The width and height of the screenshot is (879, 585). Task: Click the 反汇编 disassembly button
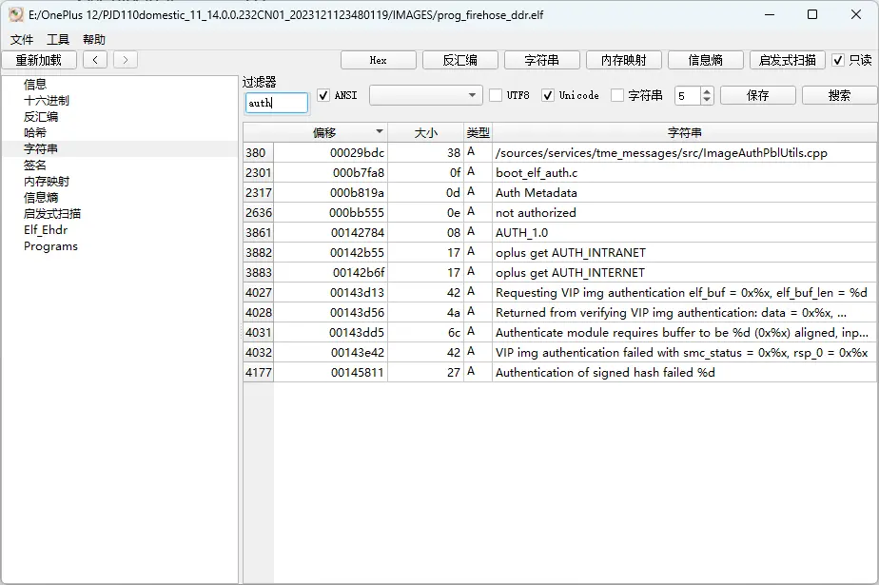pos(459,60)
